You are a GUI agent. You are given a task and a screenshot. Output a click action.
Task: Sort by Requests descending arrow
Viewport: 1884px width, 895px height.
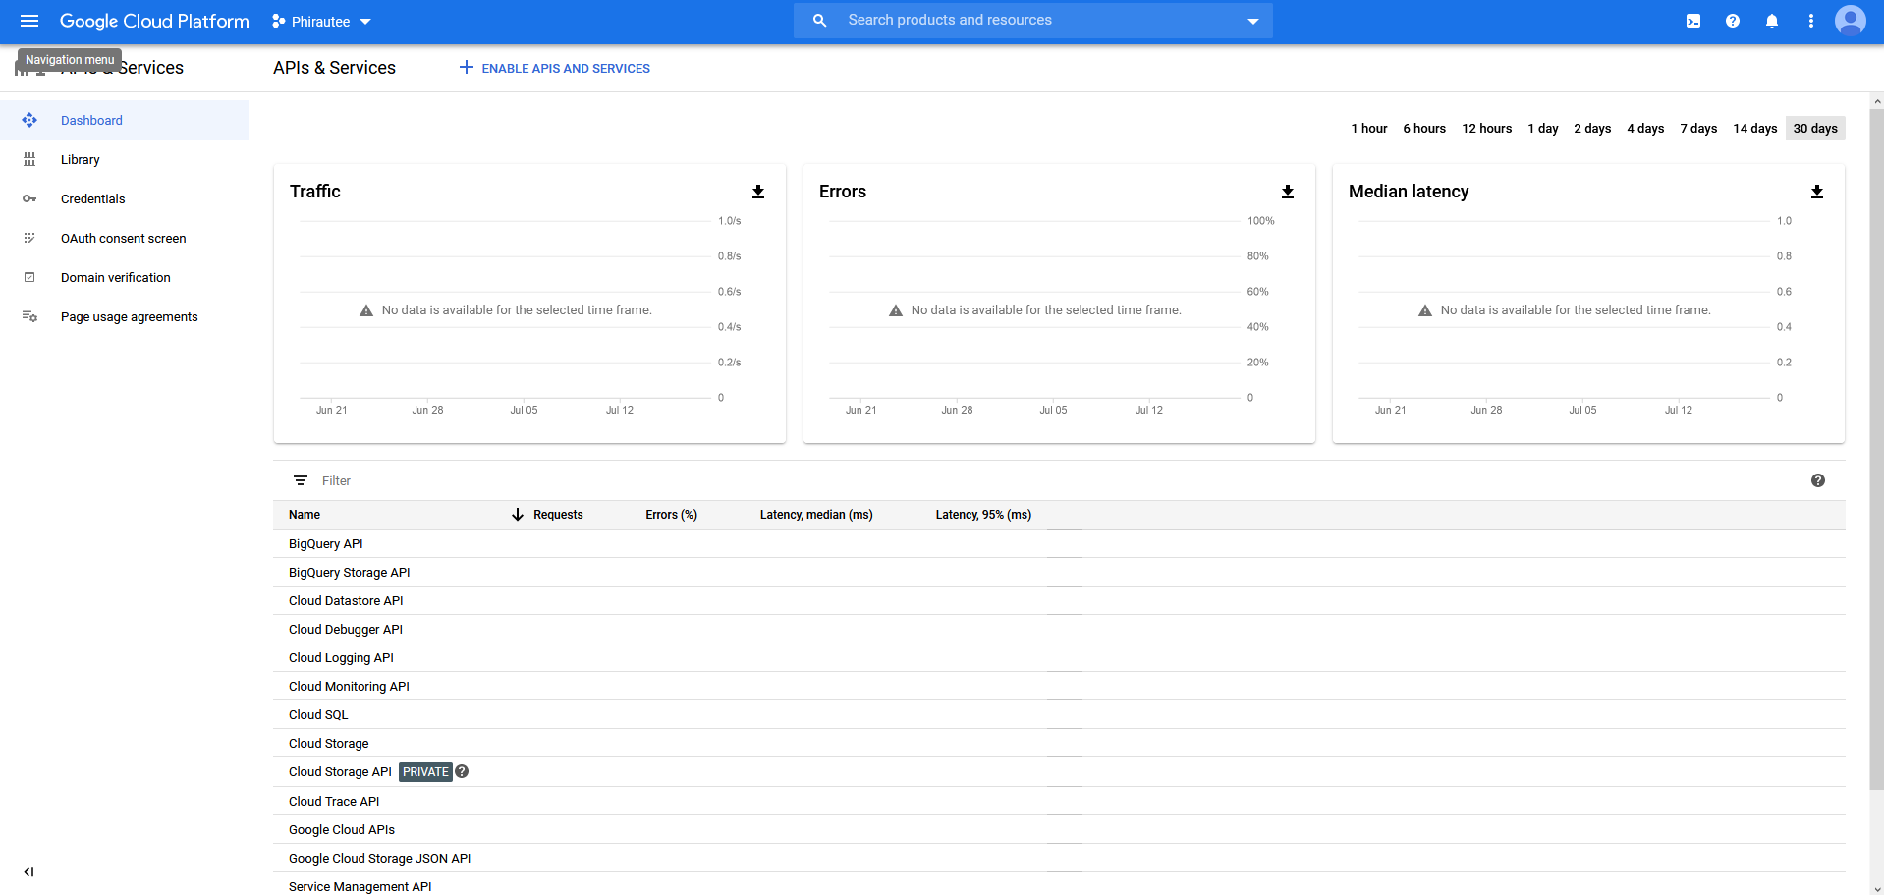point(518,515)
